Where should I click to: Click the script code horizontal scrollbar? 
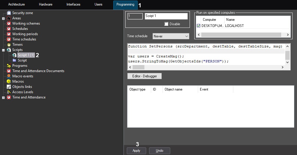(205, 67)
